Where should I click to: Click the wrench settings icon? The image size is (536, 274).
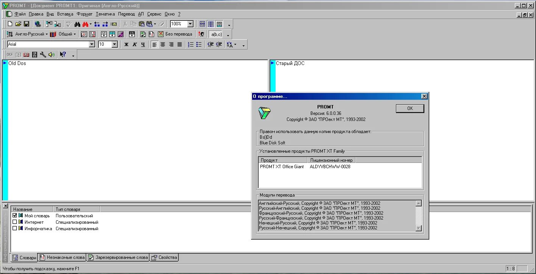click(43, 54)
